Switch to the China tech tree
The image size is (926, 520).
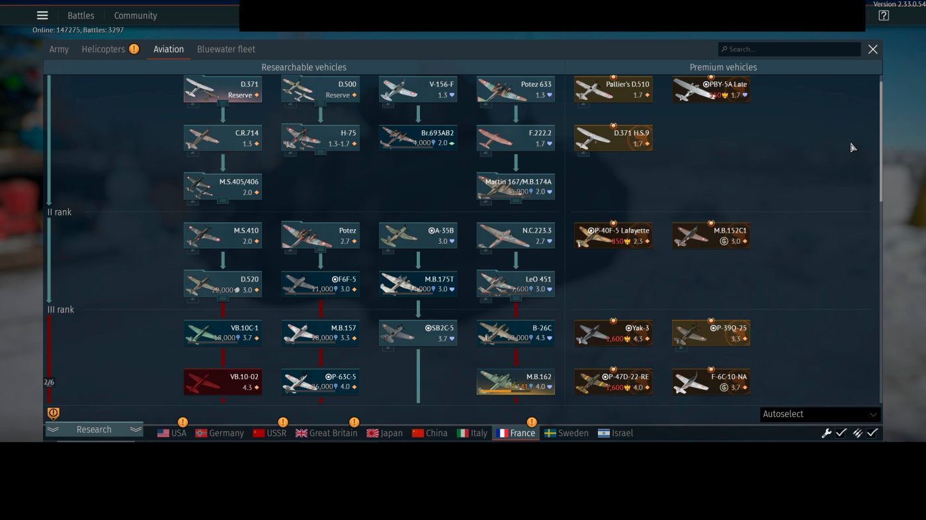[x=430, y=433]
